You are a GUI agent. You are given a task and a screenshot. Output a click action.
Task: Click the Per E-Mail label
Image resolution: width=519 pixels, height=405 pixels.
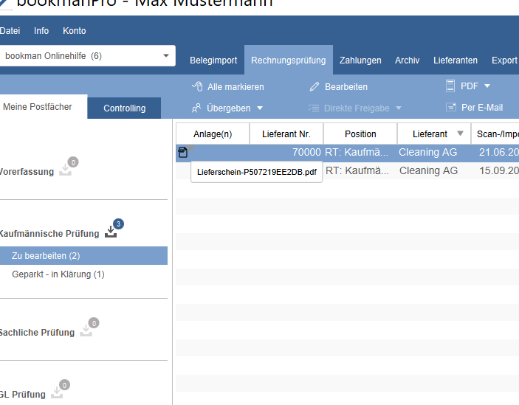coord(482,108)
